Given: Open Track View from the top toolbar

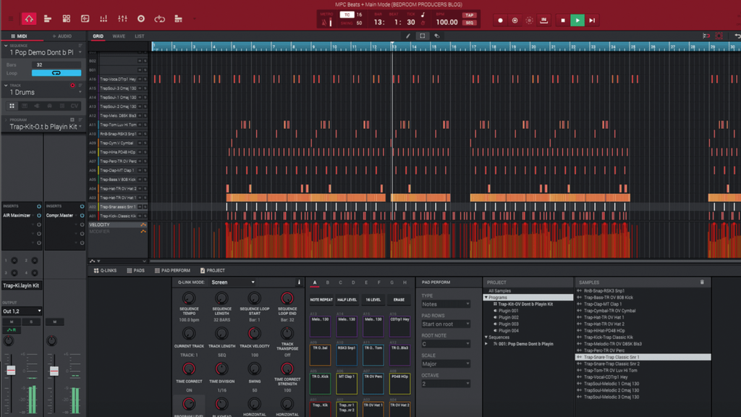Looking at the screenshot, I should 47,18.
